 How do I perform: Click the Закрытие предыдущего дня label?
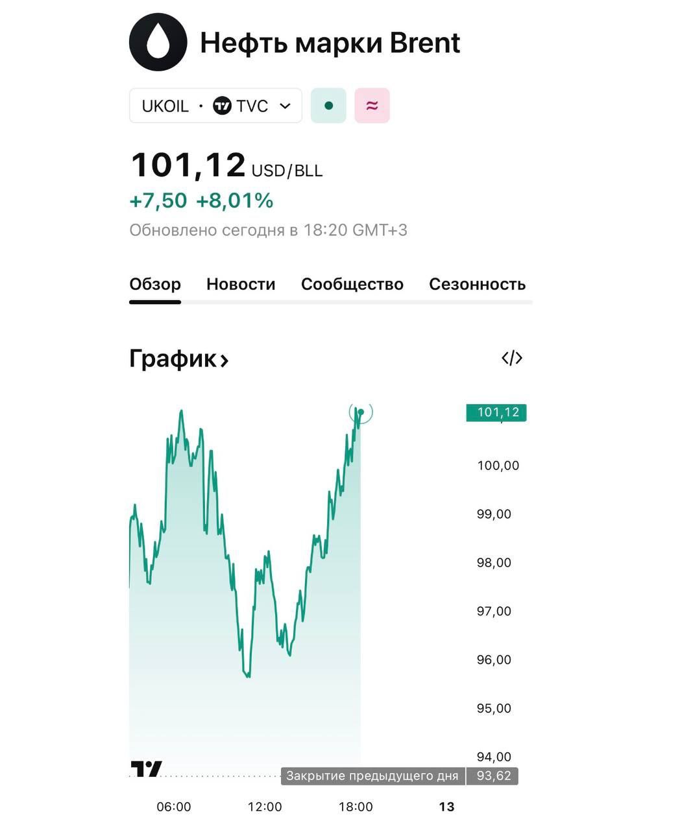(372, 776)
